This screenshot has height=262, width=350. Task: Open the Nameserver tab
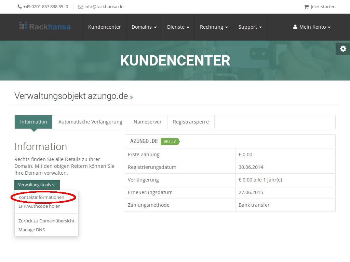(148, 122)
